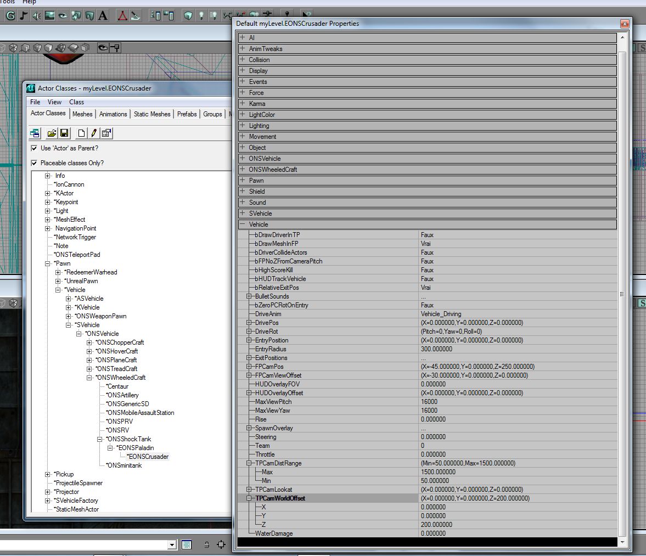Open the console command dropdown arrow

point(172,545)
